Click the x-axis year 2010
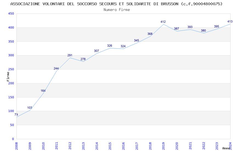The image size is (233, 151). pyautogui.click(x=43, y=146)
